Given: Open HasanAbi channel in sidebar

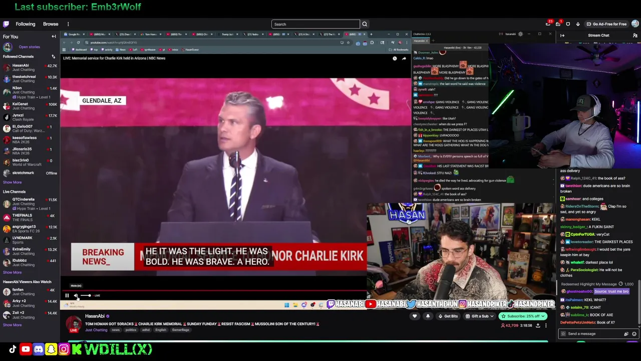Looking at the screenshot, I should (30, 68).
